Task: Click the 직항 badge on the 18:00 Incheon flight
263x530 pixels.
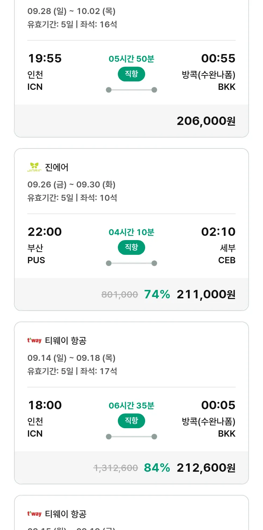Action: pyautogui.click(x=131, y=421)
